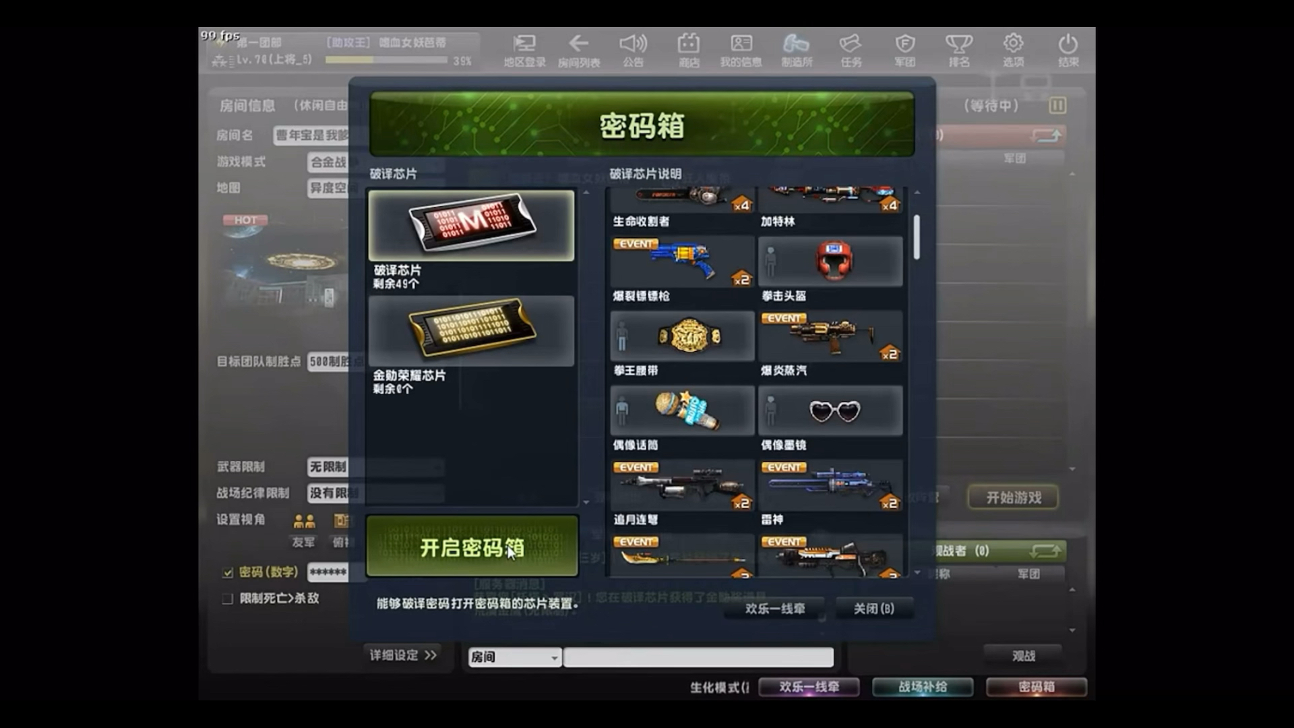Open the 制造所 workshop icon

click(796, 51)
